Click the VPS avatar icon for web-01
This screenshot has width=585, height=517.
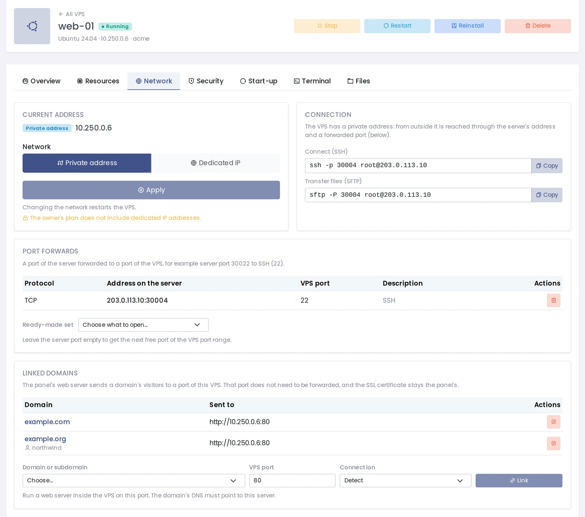pos(32,26)
